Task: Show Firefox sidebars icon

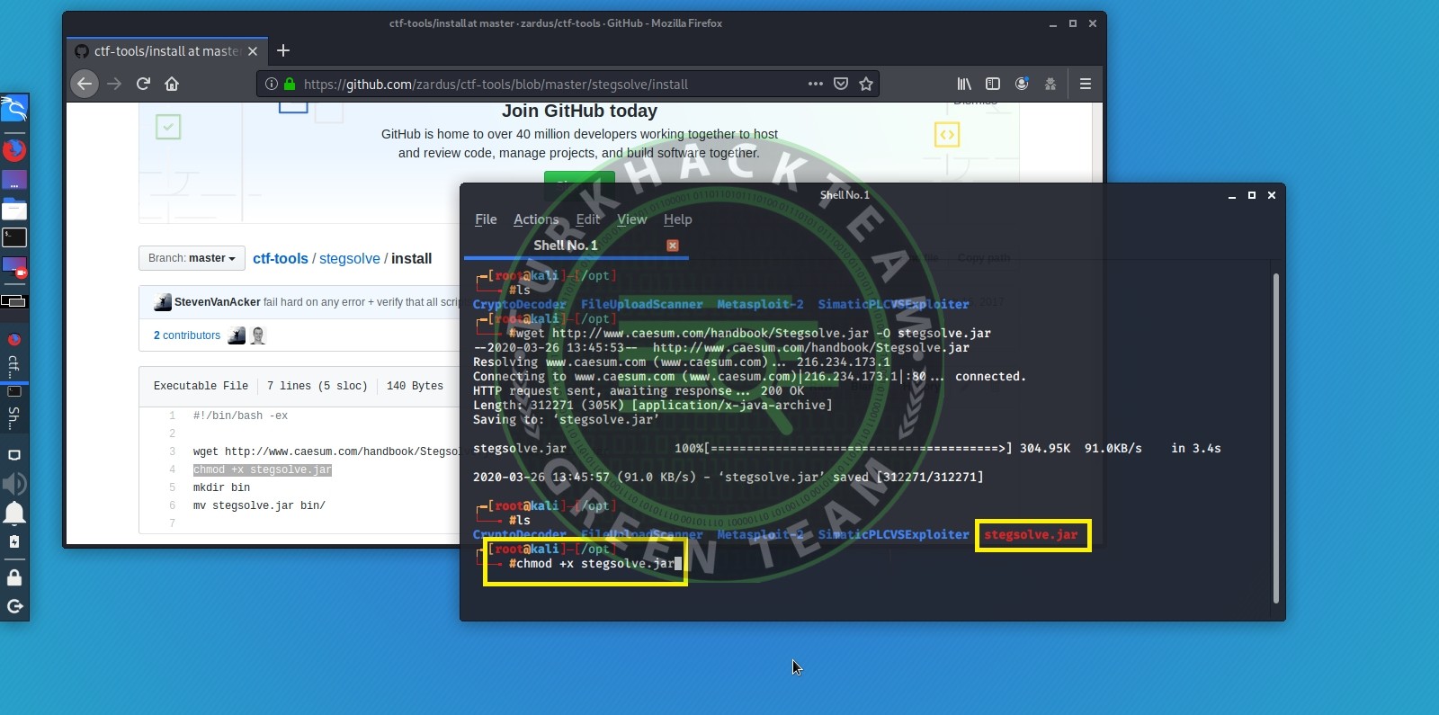Action: tap(993, 84)
